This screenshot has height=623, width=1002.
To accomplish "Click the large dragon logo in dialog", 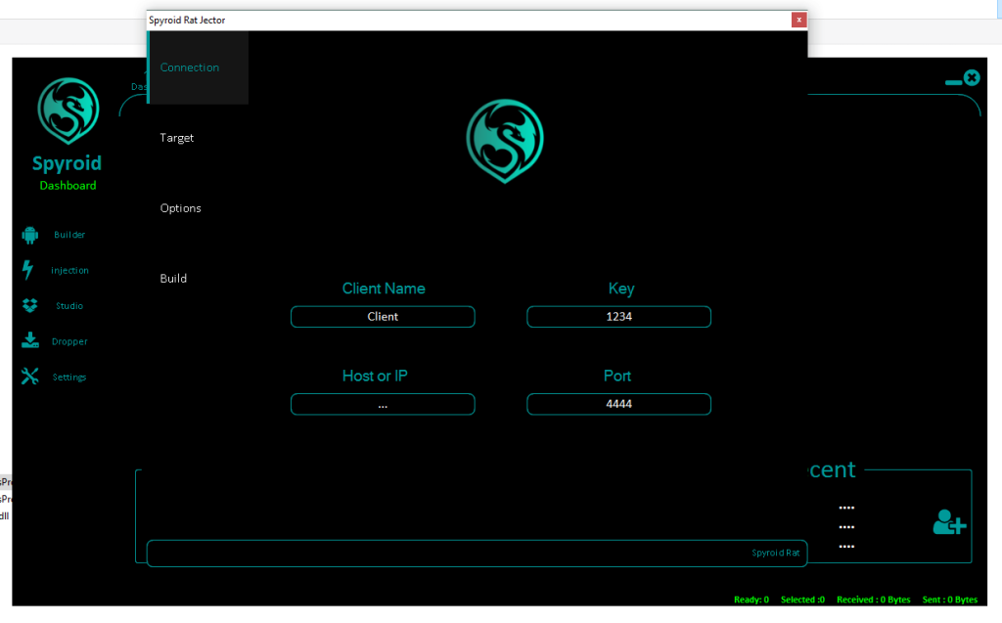I will [x=504, y=141].
